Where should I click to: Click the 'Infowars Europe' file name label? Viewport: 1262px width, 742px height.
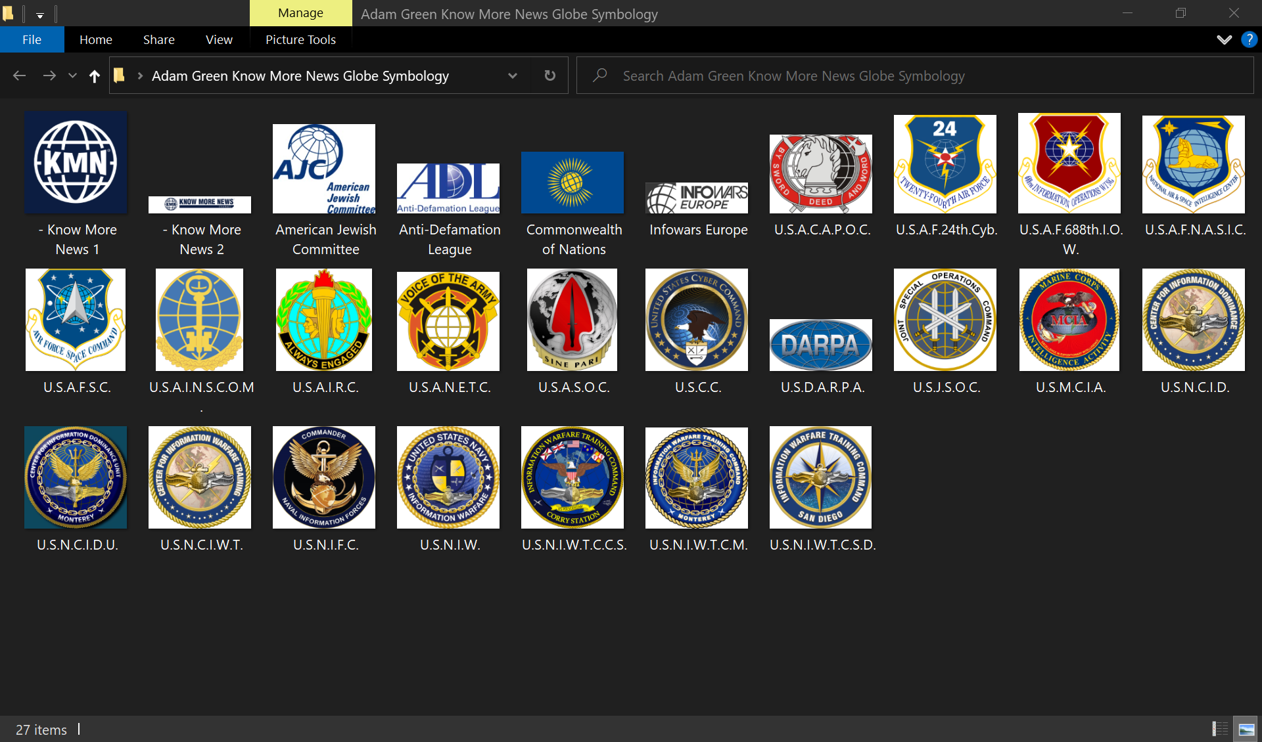point(698,230)
